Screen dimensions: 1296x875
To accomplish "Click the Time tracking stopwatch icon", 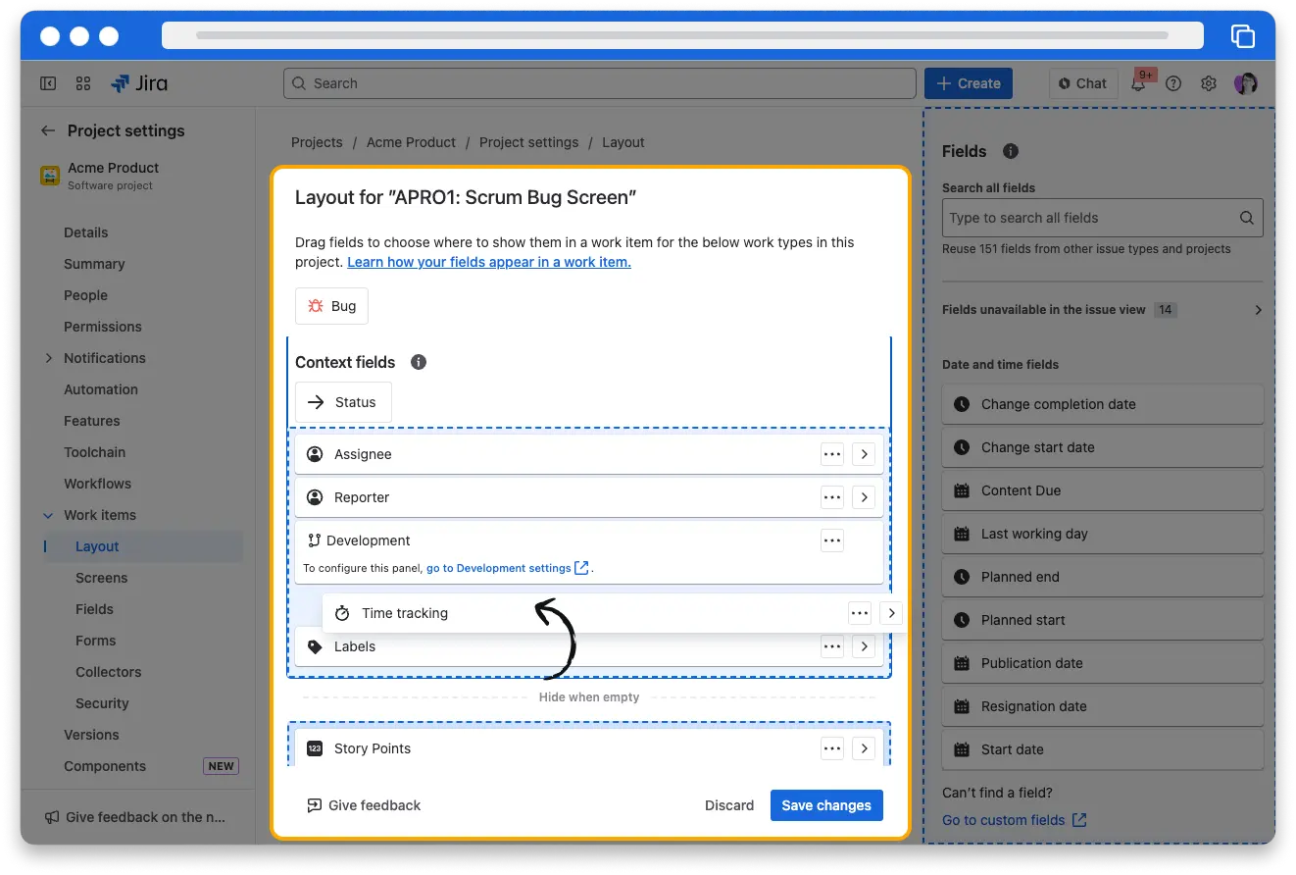I will [x=342, y=613].
